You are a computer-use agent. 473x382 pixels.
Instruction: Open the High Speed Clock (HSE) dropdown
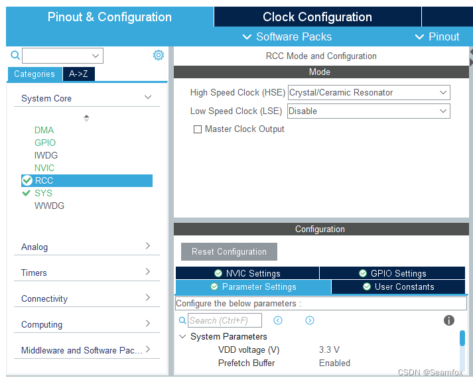tap(369, 92)
